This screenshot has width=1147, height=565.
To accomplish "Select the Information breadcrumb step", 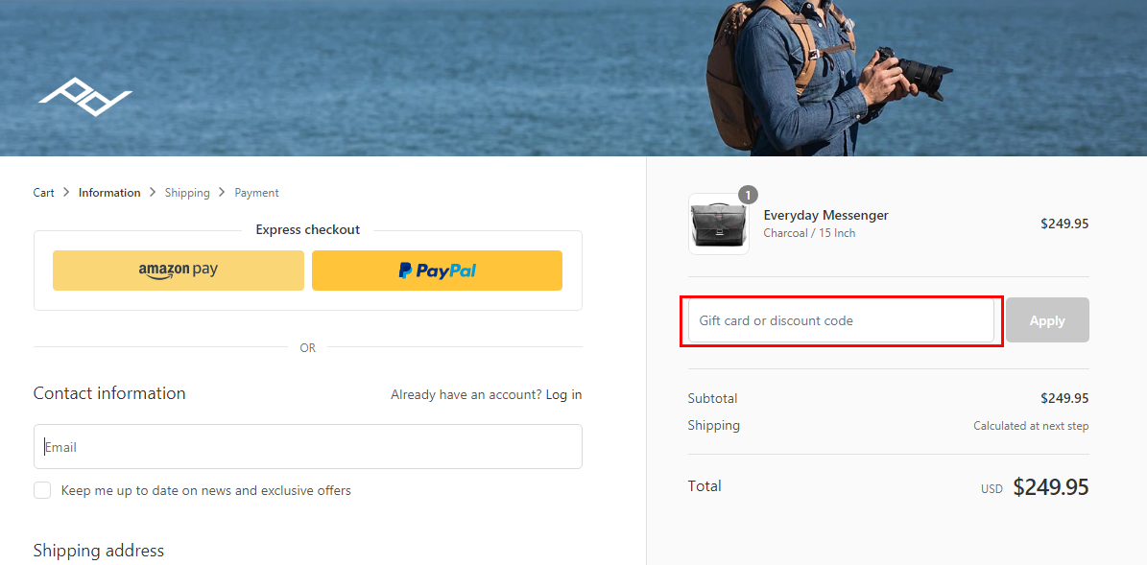I will pyautogui.click(x=109, y=193).
